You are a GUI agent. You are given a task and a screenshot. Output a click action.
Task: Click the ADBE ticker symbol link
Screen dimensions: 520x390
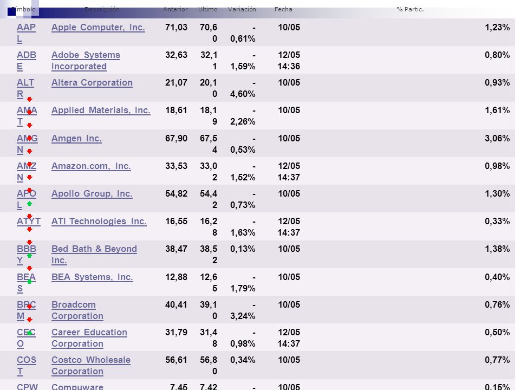point(26,61)
